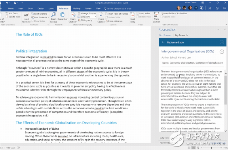Viewport: 228px width, 150px height.
Task: Go back using Researcher arrow
Action: (163, 42)
